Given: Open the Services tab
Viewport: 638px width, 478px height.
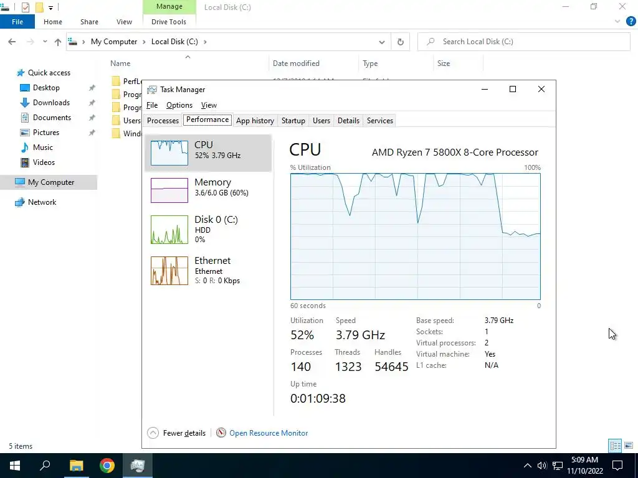Looking at the screenshot, I should point(380,121).
